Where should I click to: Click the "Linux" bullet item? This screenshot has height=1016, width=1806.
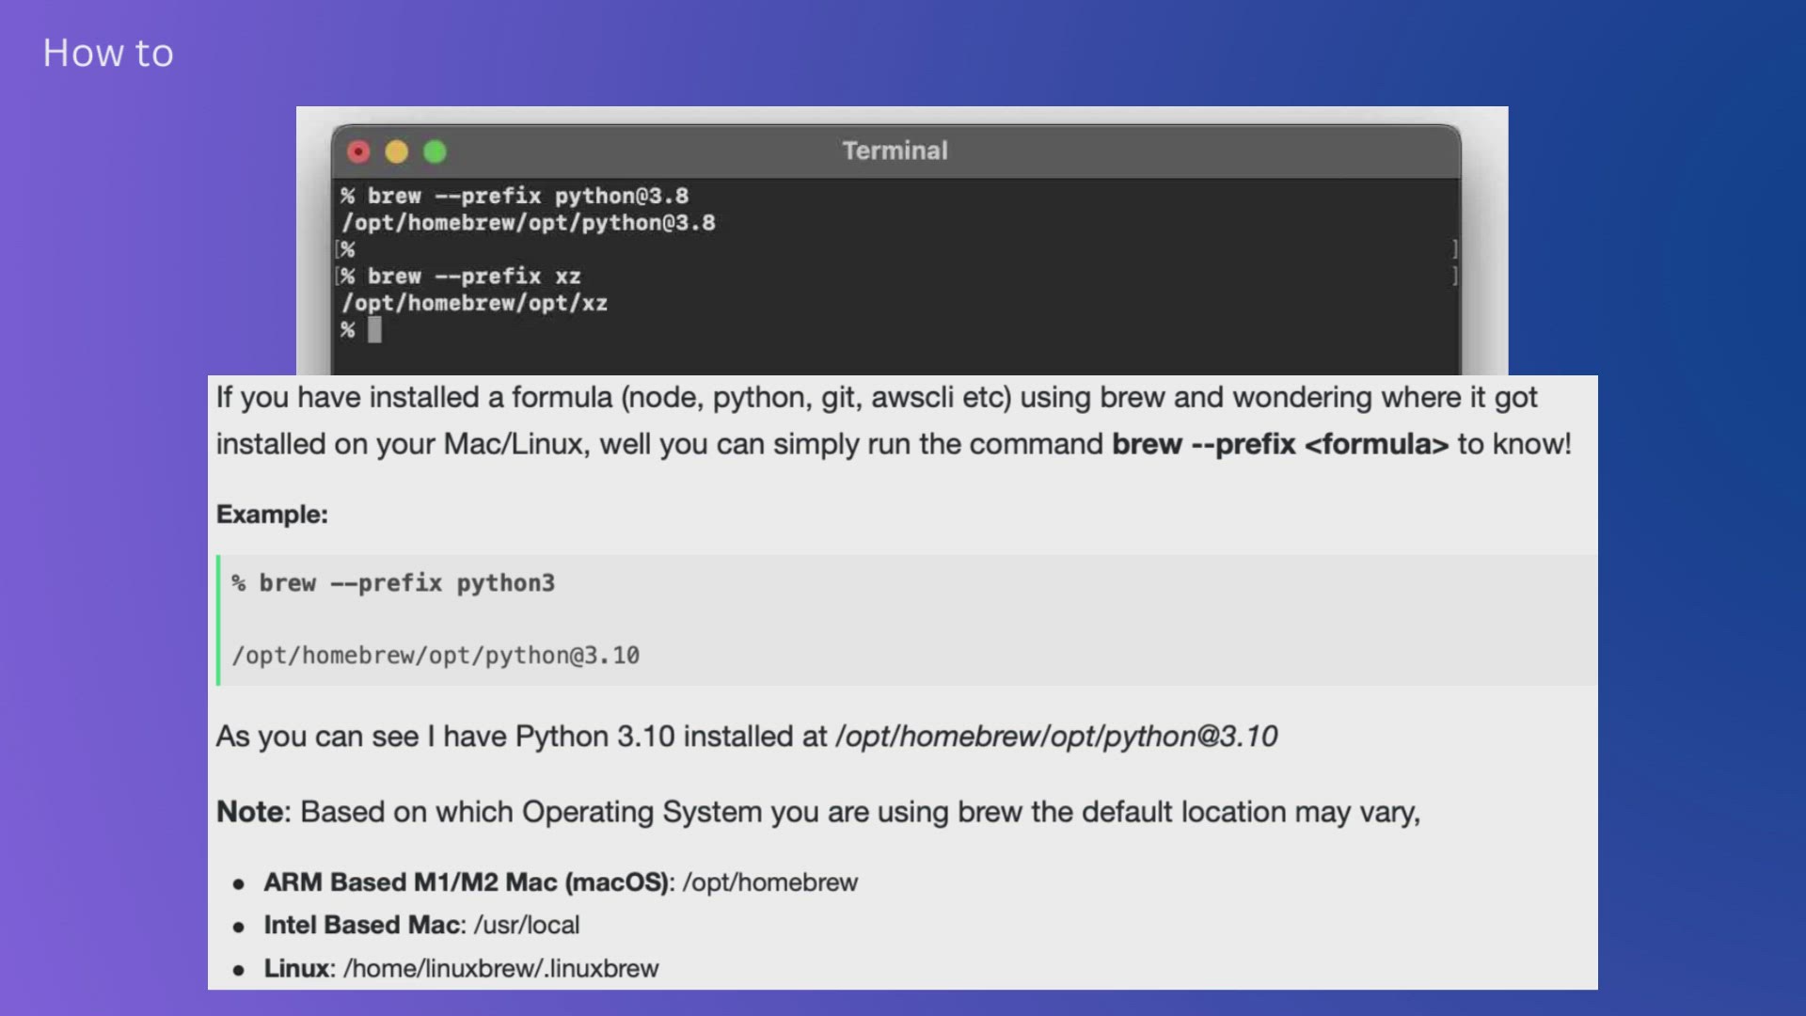(x=297, y=968)
